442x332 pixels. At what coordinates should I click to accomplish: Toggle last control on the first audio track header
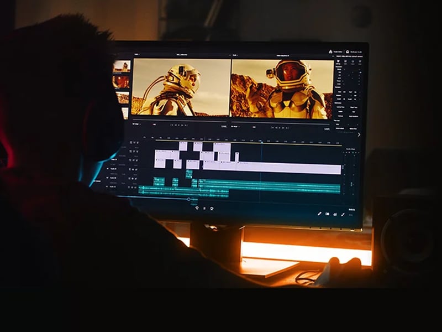pyautogui.click(x=137, y=169)
